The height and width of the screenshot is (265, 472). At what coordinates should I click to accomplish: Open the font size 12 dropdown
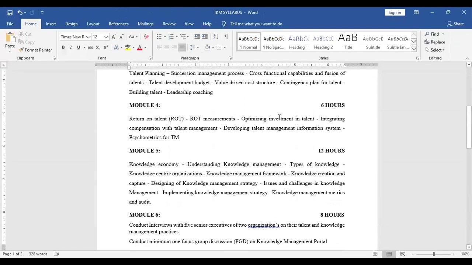(x=106, y=37)
